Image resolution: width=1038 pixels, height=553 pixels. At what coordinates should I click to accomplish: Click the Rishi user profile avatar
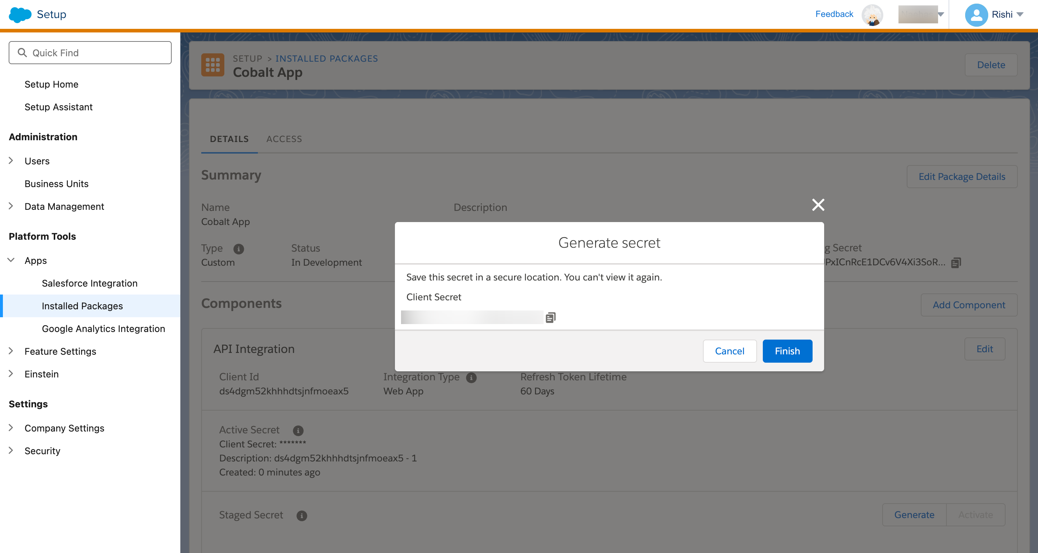pyautogui.click(x=976, y=15)
